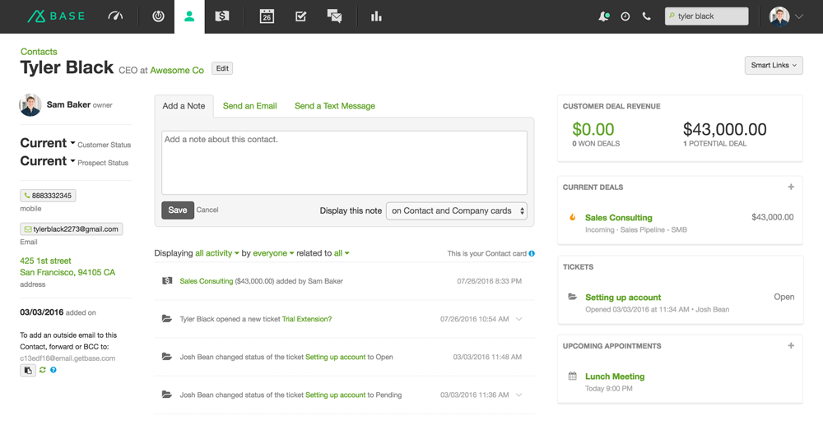Click folder icon next to Setting up account ticket
823x439 pixels.
573,297
